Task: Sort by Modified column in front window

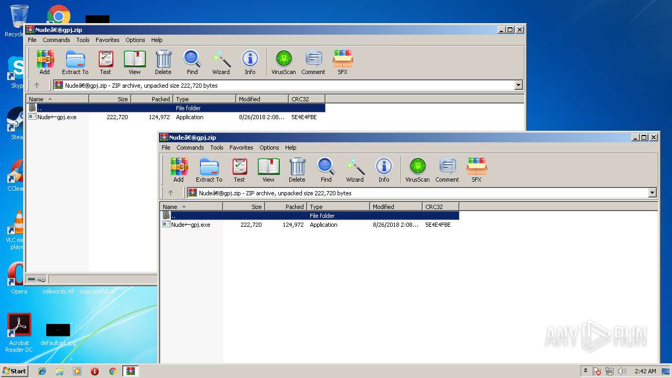Action: (x=396, y=206)
